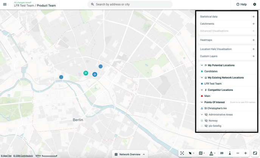Switch map to 2D view
Screen dimensions: 260x158
(222, 153)
